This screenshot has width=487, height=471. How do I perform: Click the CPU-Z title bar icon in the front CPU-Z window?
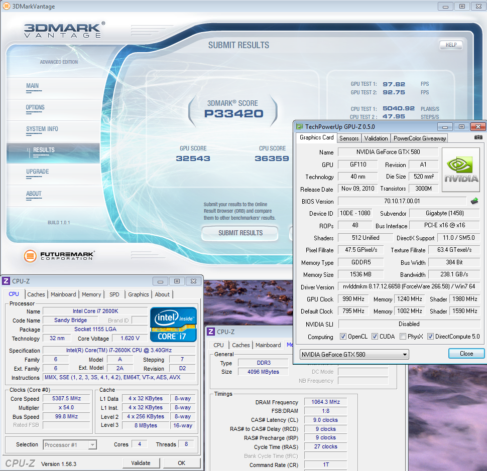[x=6, y=281]
